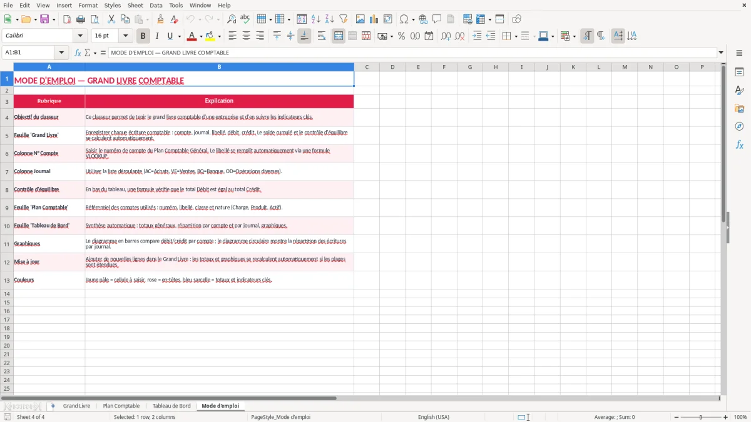Viewport: 751px width, 422px height.
Task: Click Sort Descending icon
Action: [x=329, y=19]
